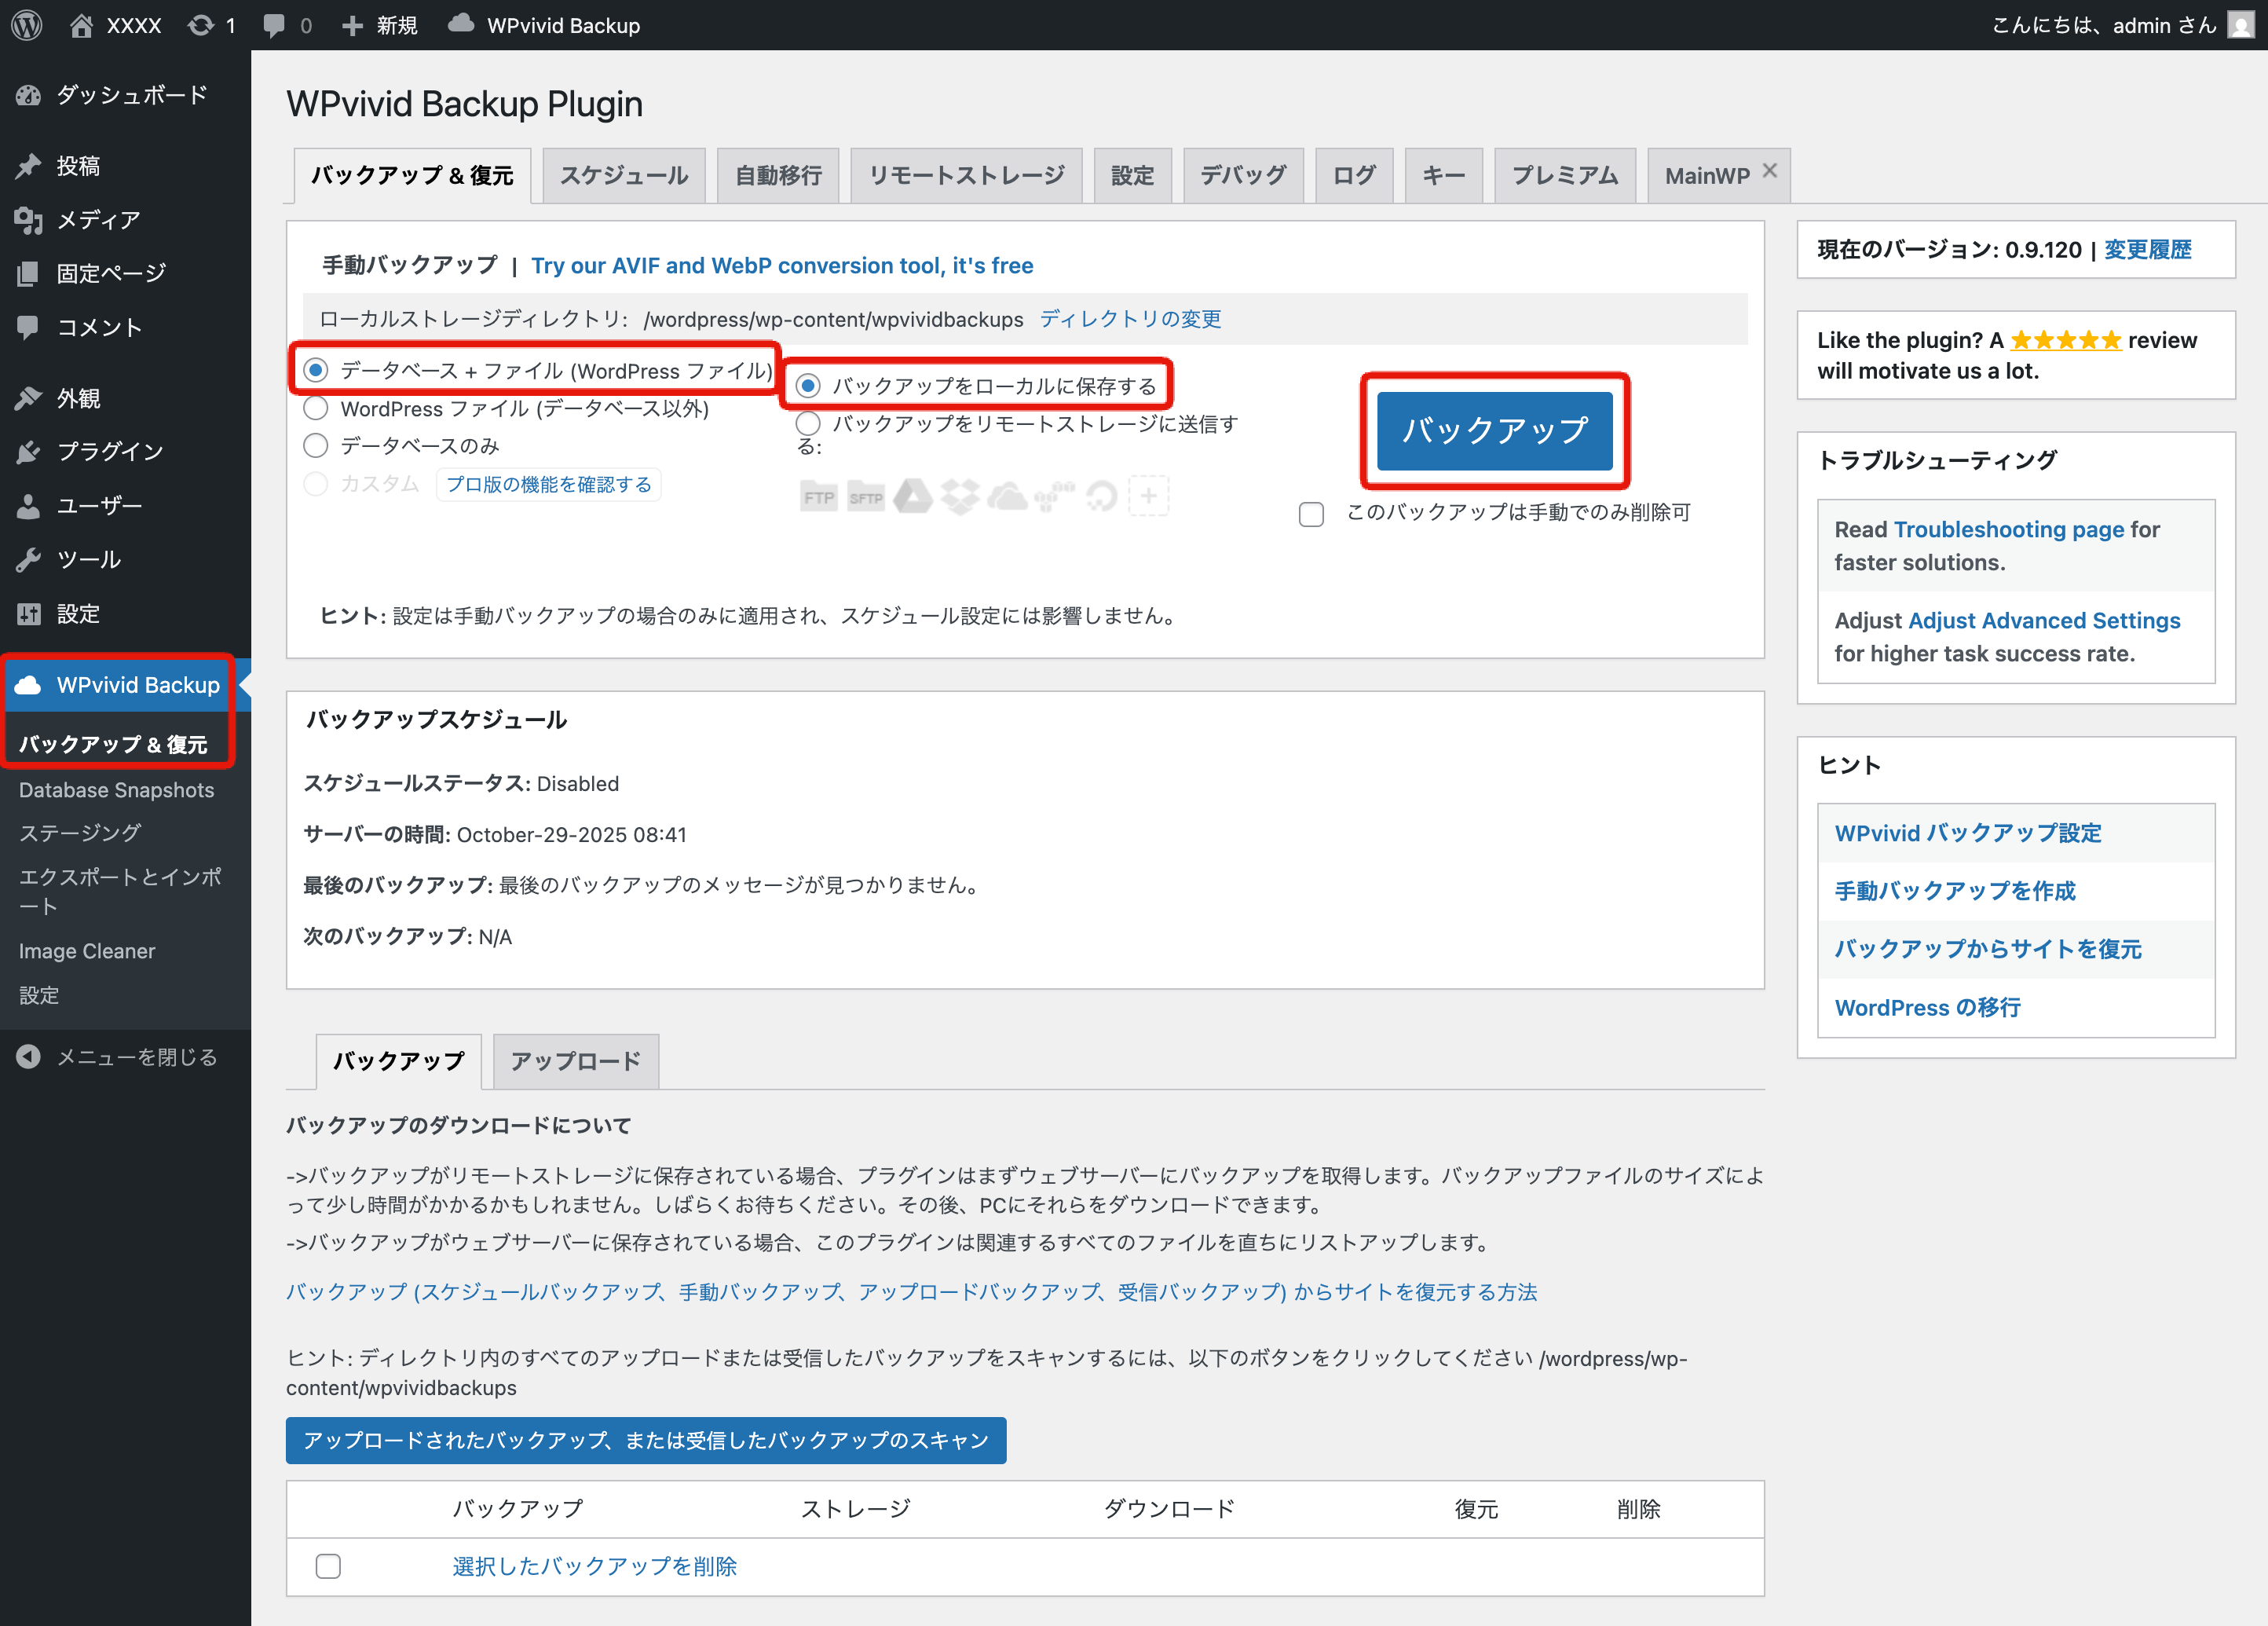Click the FTP folder storage icon

(818, 496)
